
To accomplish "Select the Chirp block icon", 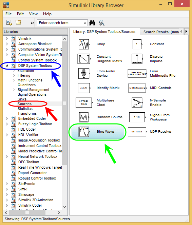I will point(84,44).
